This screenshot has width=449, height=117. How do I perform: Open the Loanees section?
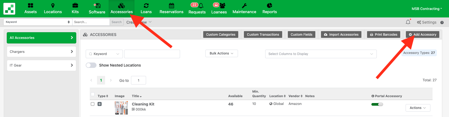(219, 9)
